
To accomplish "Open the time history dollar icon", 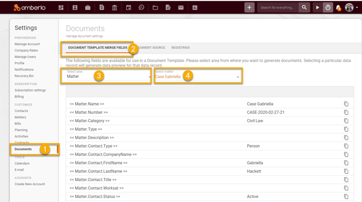I will tap(142, 7).
